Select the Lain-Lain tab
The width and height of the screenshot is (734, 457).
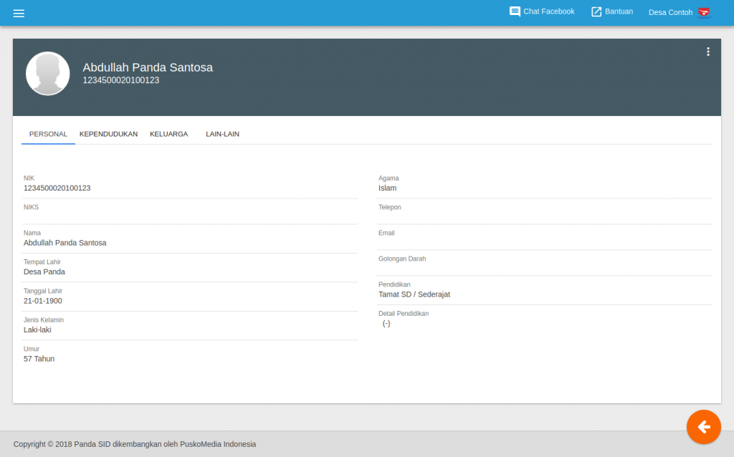pos(222,134)
